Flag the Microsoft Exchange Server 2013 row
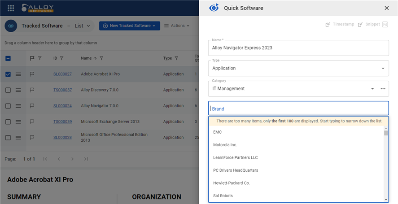 pyautogui.click(x=32, y=122)
